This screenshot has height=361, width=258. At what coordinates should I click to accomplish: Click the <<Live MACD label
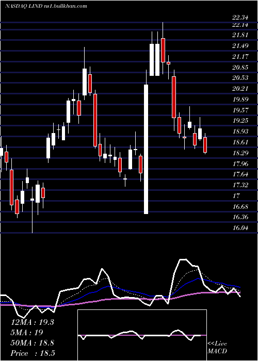(x=217, y=348)
